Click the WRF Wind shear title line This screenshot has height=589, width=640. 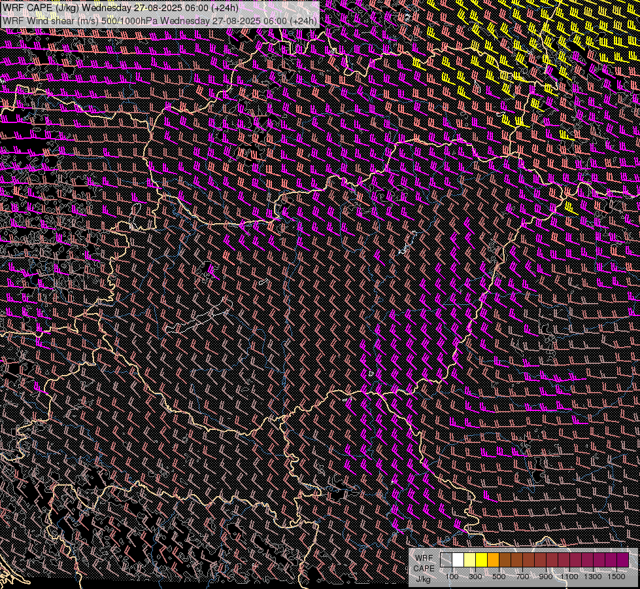click(160, 20)
